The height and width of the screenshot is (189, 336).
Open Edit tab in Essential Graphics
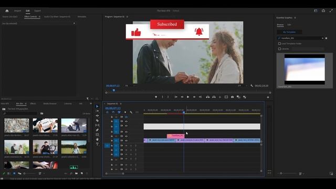tap(289, 25)
